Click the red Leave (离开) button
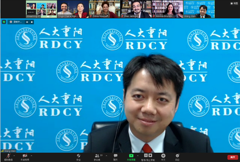Viewport: 240px width, 162px height. click(232, 157)
